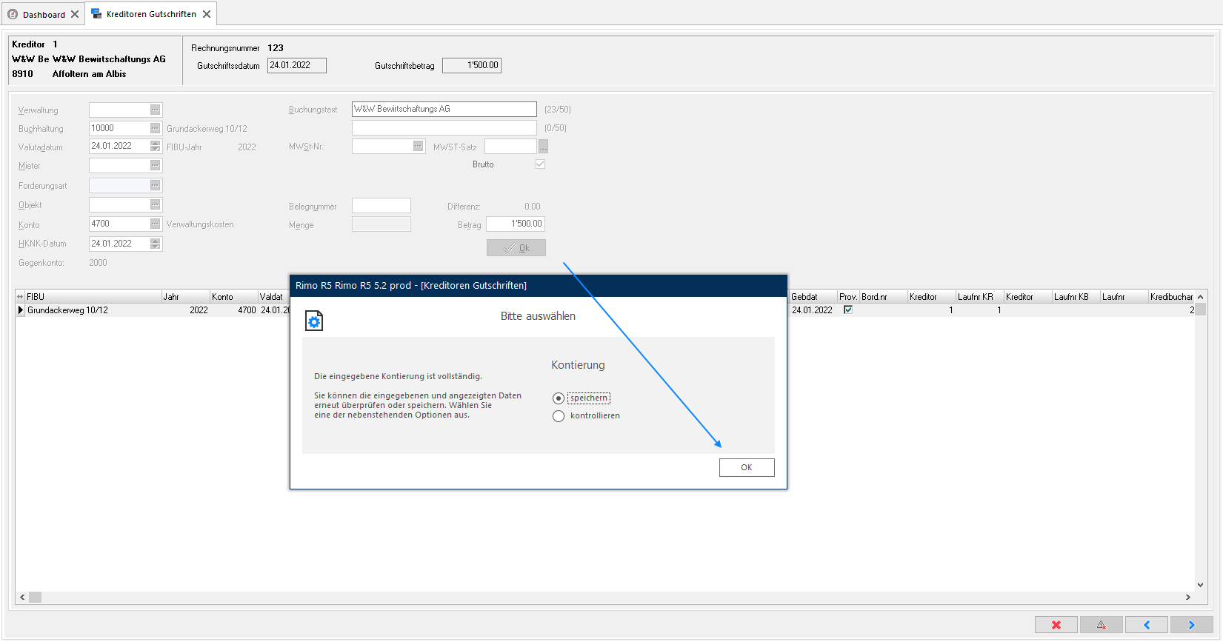Open MWSt-Nr. lookup ellipsis button
The image size is (1223, 642).
tap(419, 146)
